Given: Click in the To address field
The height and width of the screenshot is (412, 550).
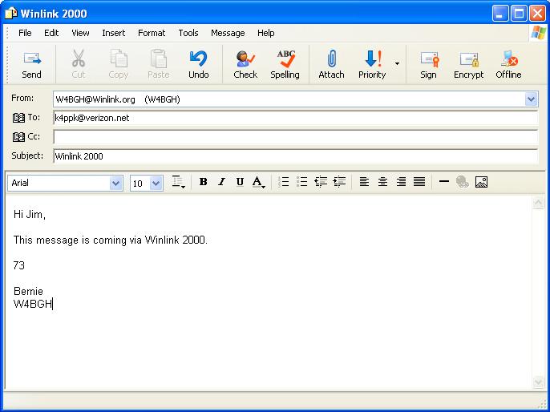Looking at the screenshot, I should (295, 118).
